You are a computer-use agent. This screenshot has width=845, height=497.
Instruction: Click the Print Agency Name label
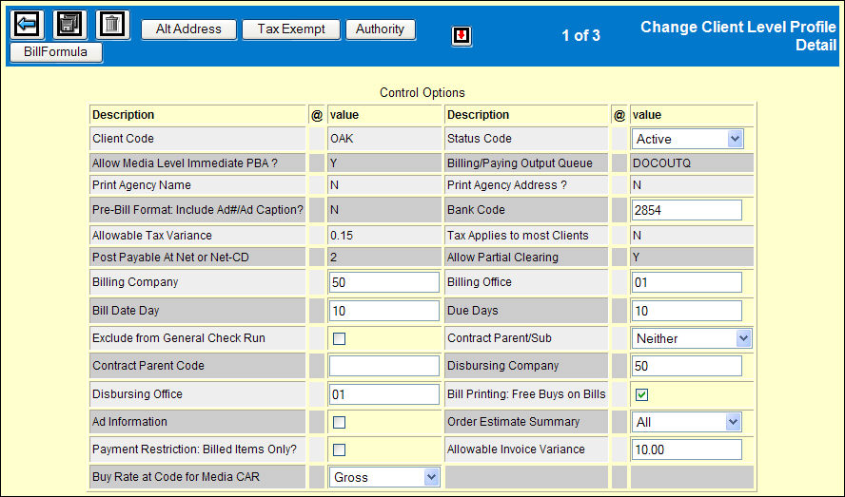141,185
